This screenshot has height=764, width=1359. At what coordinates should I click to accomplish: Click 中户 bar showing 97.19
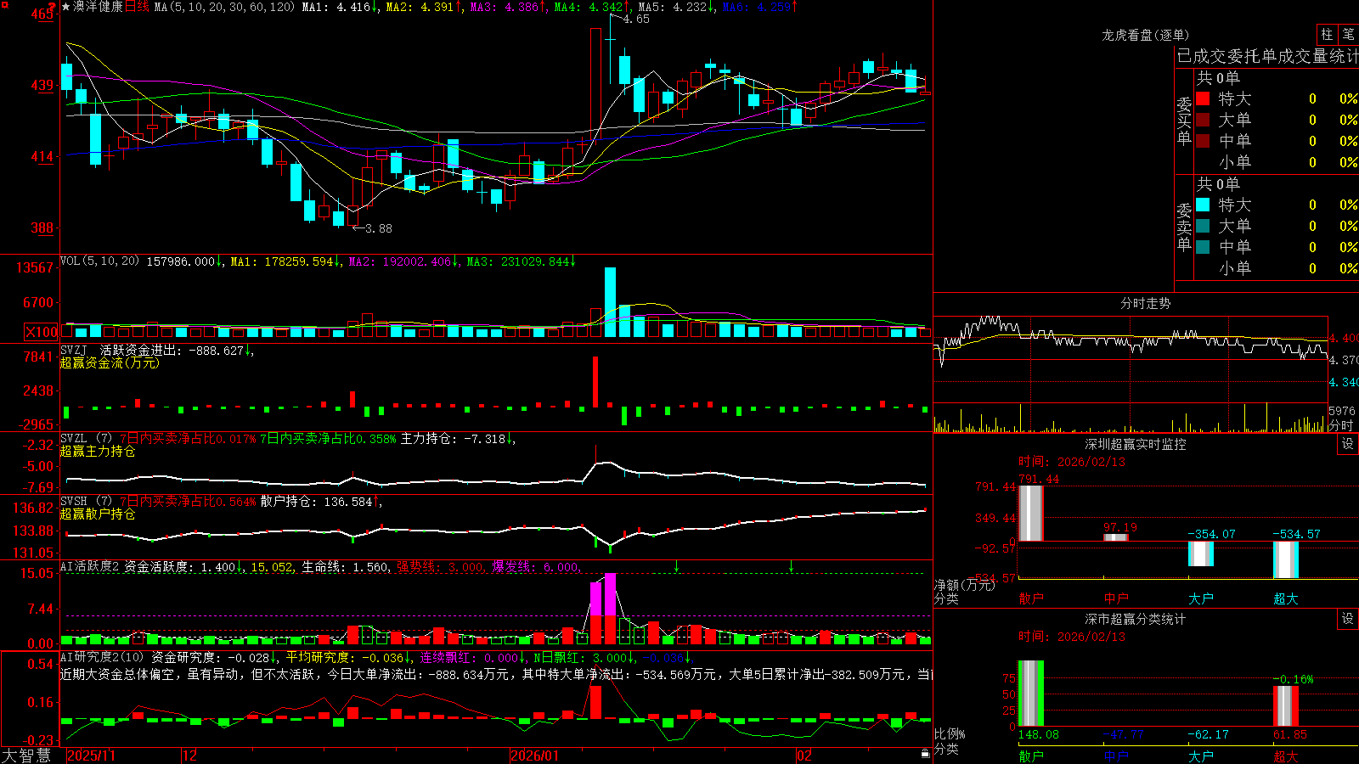(1116, 537)
